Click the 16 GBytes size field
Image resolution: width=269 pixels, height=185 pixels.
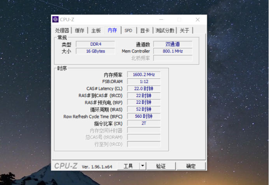96,51
